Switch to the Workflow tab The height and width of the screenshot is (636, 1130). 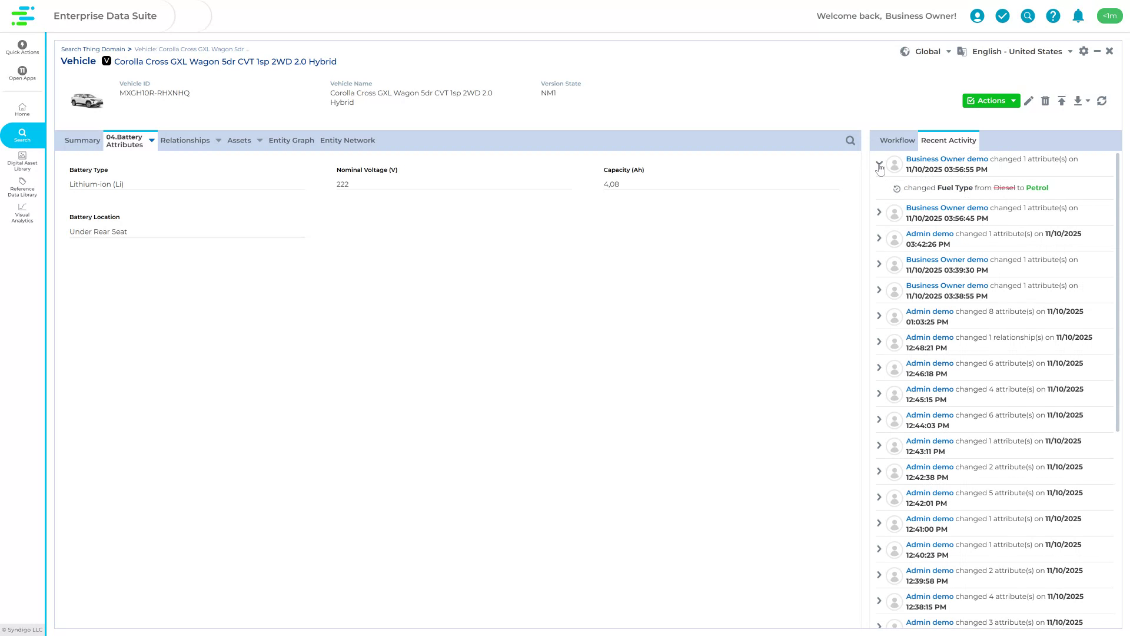(896, 140)
